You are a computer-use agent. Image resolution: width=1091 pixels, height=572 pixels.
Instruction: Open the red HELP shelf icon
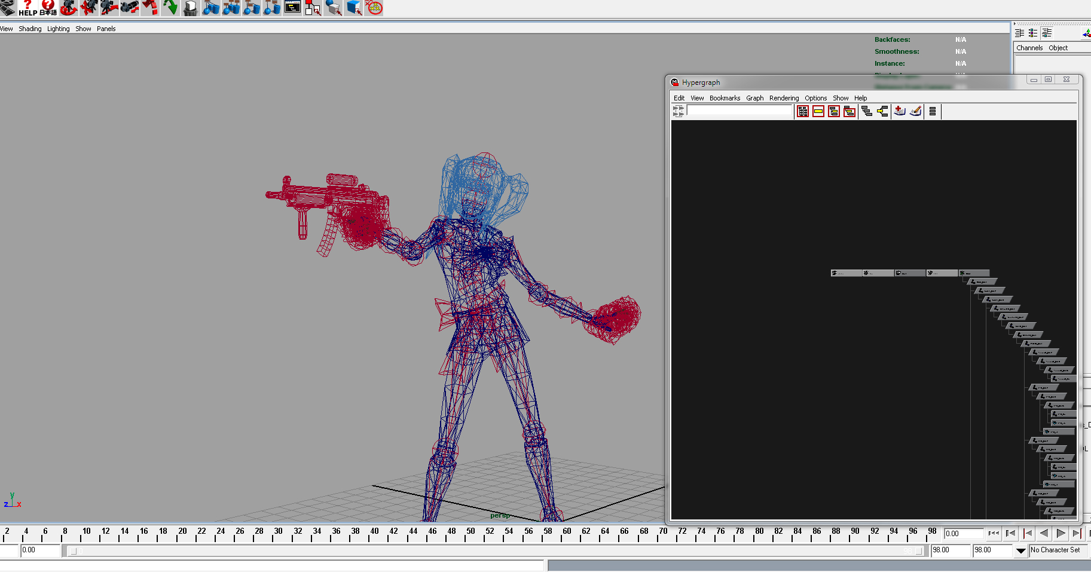[x=27, y=8]
